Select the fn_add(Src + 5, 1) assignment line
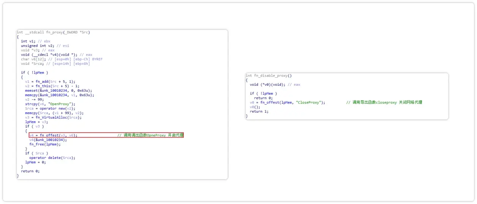Image resolution: width=477 pixels, height=204 pixels. (50, 82)
